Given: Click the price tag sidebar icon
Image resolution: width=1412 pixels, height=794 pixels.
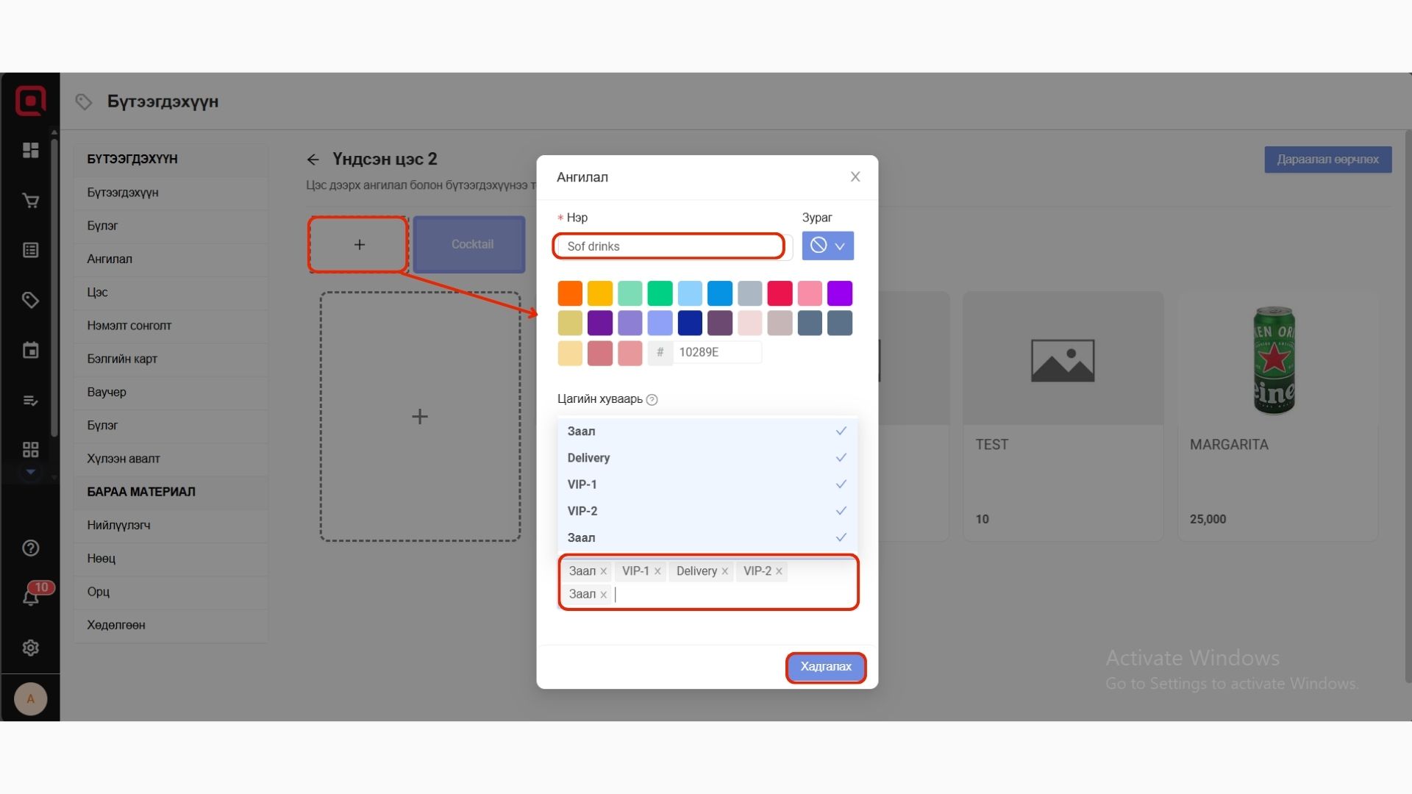Looking at the screenshot, I should coord(30,300).
